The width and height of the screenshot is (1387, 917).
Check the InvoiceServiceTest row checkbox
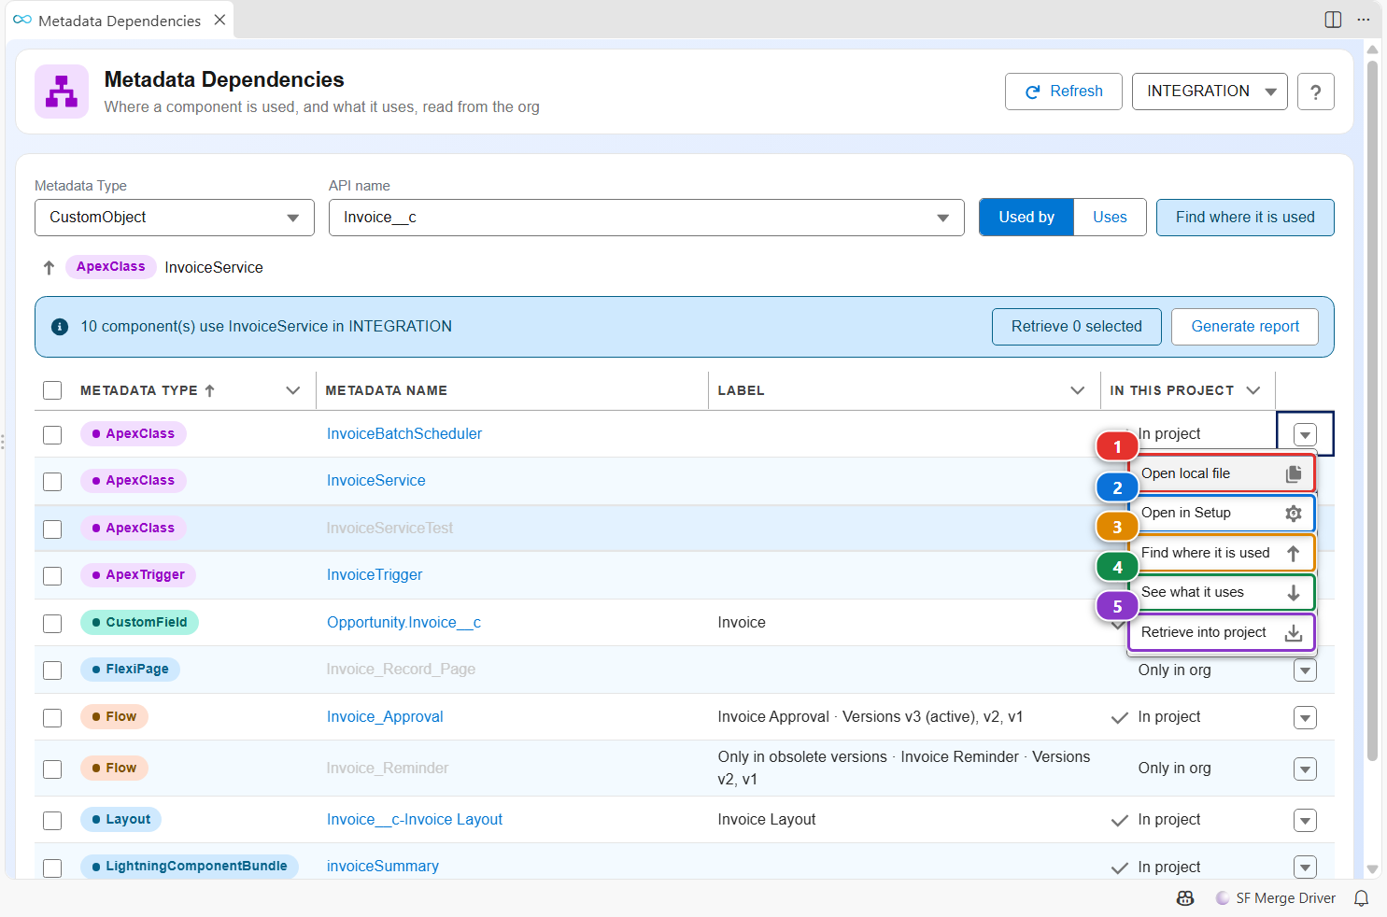(x=52, y=529)
